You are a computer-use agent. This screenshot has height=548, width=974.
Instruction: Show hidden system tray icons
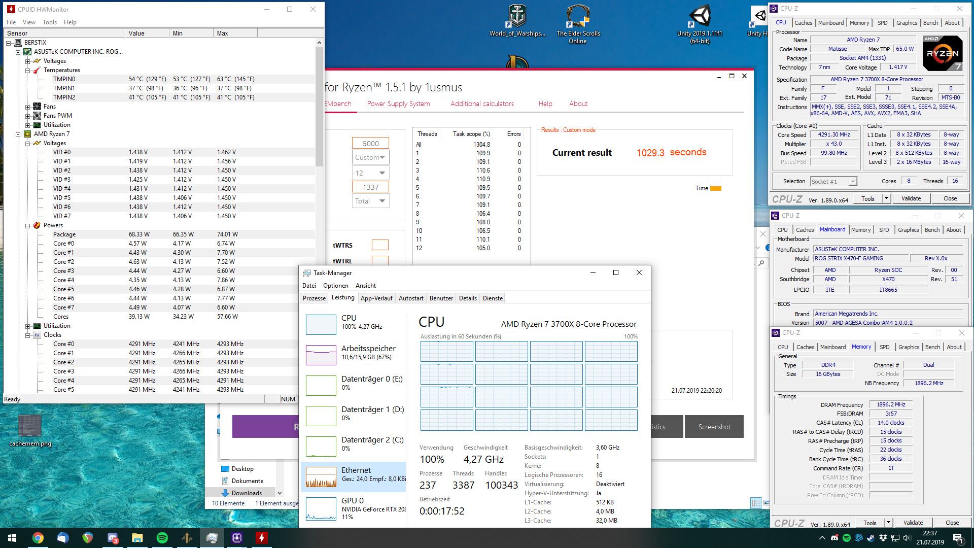pos(822,538)
